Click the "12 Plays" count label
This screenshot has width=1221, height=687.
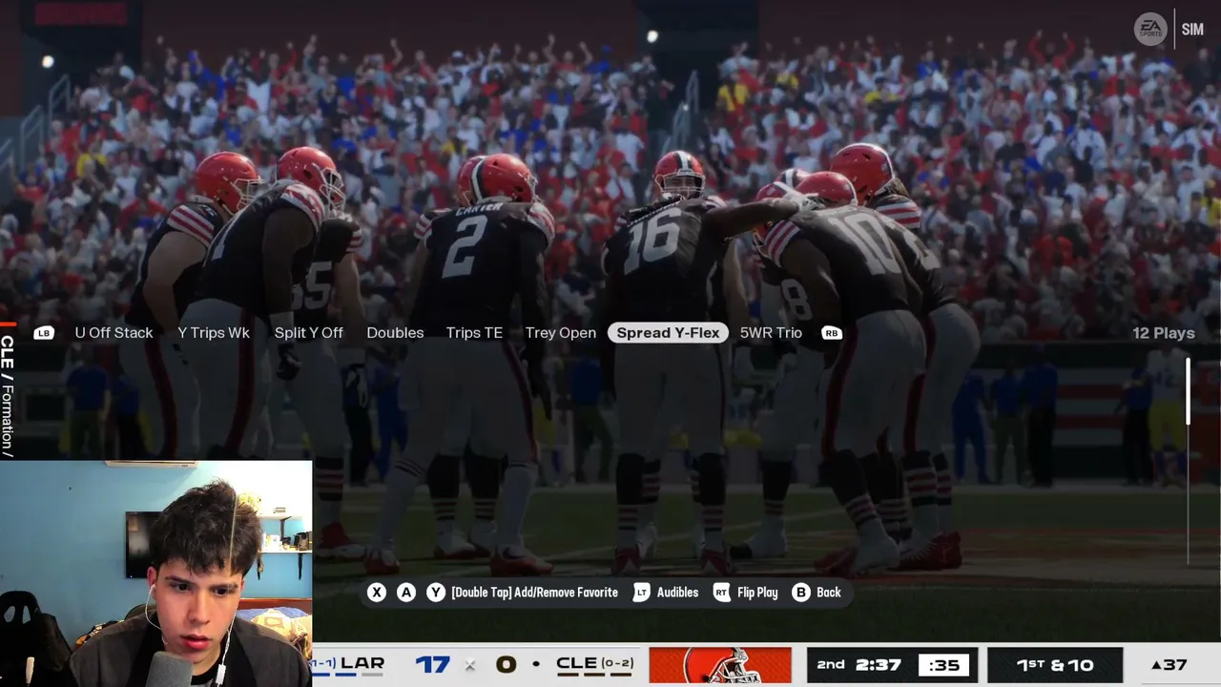pos(1164,333)
